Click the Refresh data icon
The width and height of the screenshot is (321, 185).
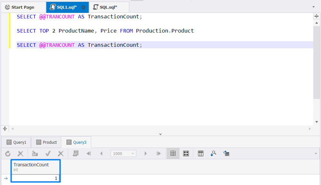[8, 153]
